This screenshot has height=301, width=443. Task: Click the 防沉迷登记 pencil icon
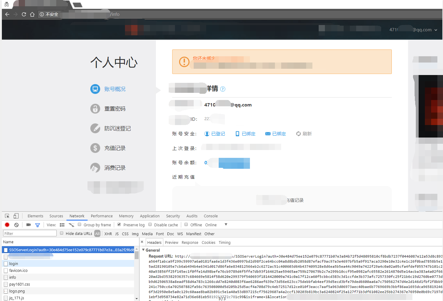tap(95, 128)
